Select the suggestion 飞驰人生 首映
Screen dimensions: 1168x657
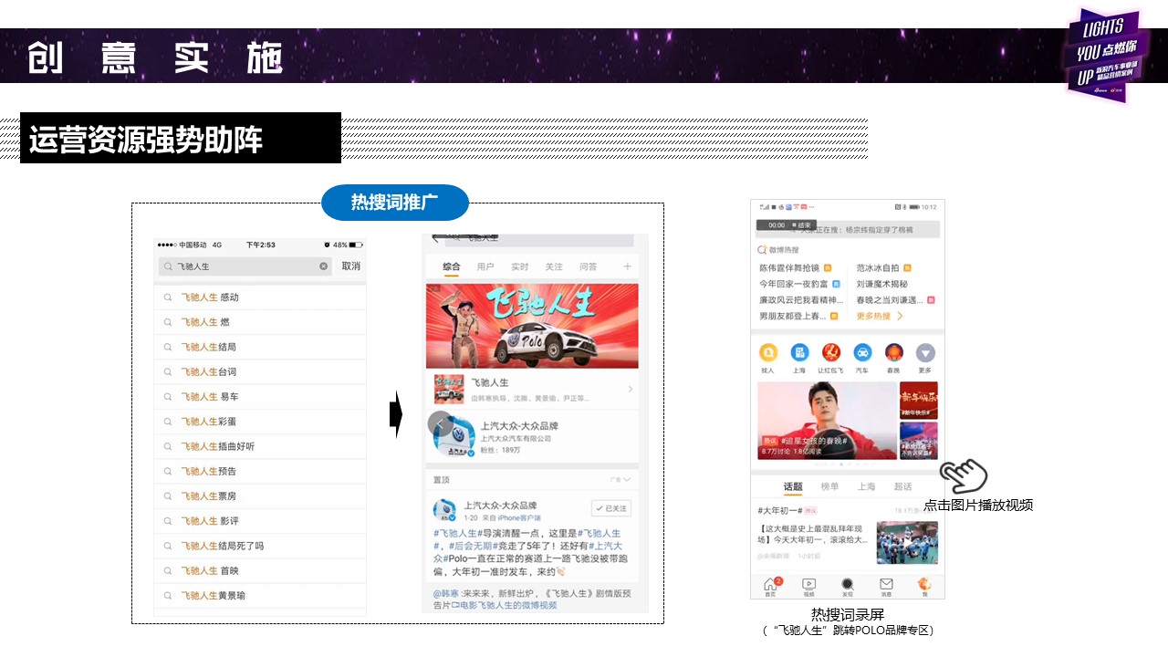pyautogui.click(x=260, y=570)
